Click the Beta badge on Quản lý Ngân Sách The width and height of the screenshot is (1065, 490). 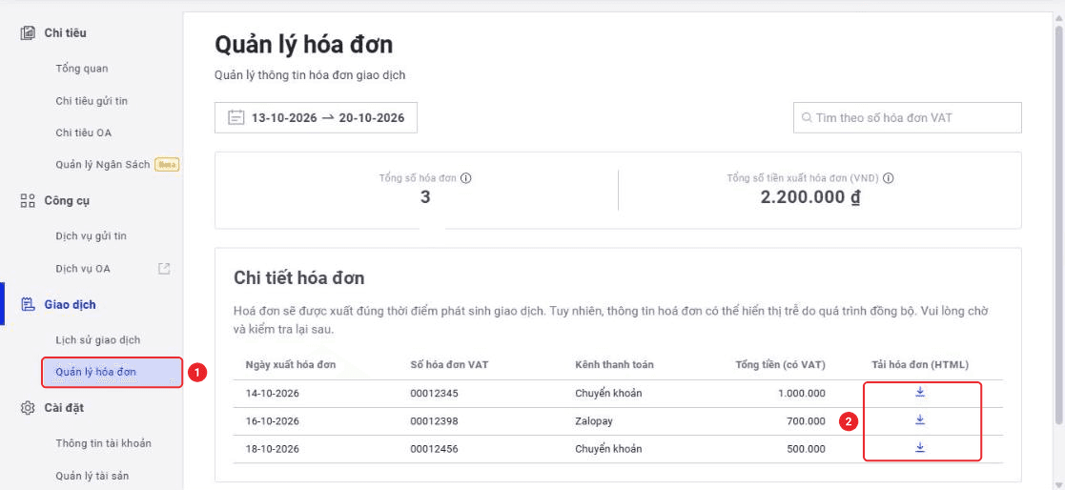[167, 164]
